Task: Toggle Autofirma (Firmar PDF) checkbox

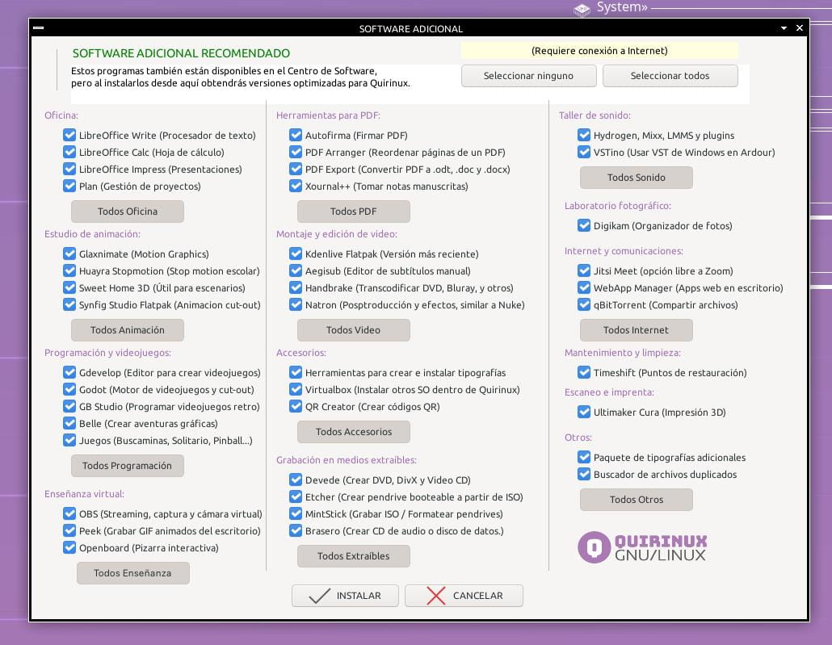Action: click(296, 135)
